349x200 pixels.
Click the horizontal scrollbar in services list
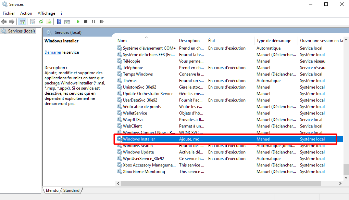coord(226,183)
